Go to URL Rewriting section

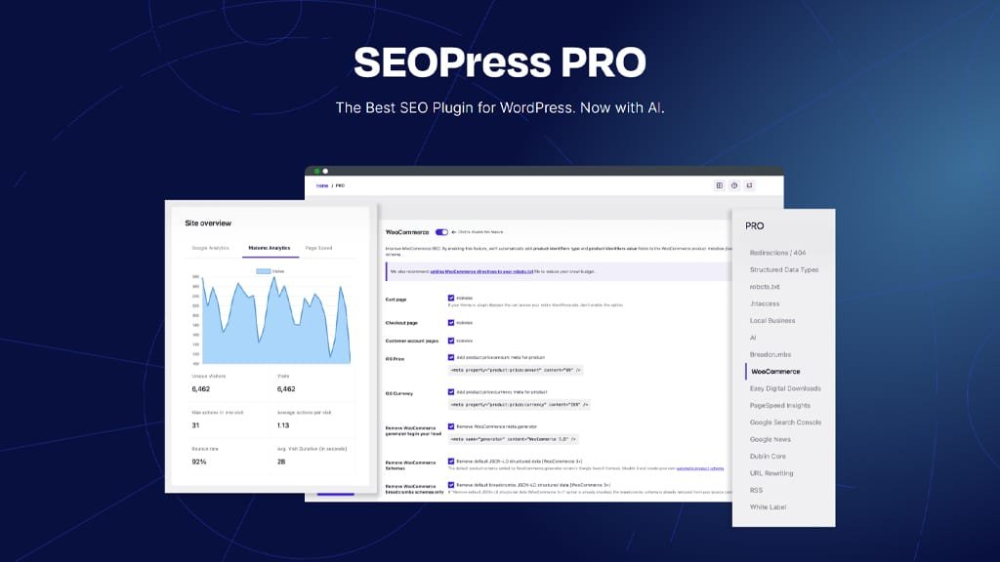(x=771, y=473)
